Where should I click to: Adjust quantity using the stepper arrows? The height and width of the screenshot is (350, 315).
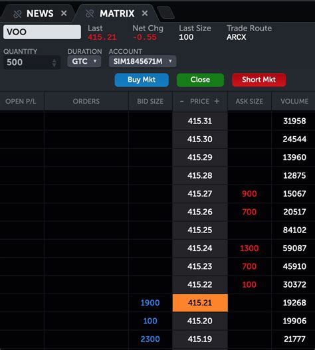[x=54, y=62]
